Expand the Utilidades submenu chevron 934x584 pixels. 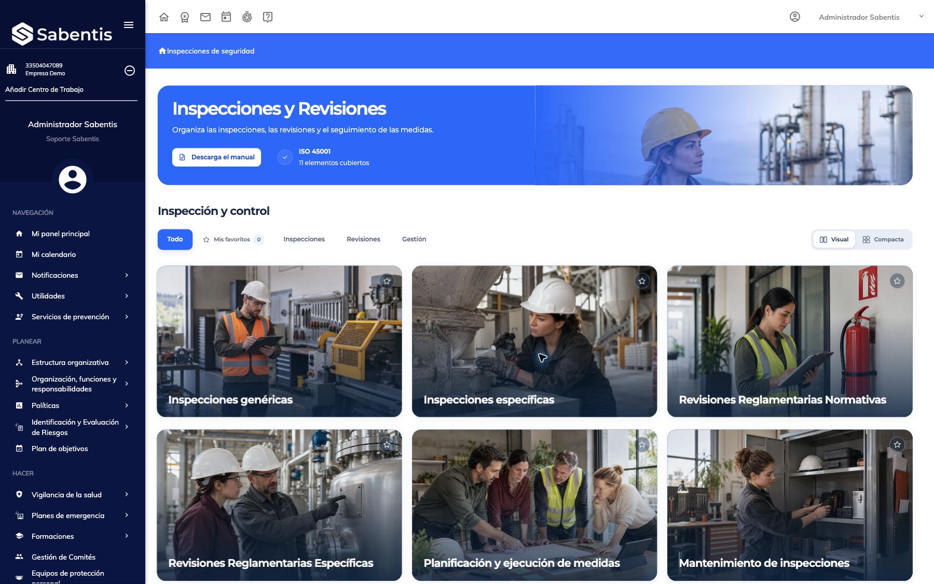pos(127,296)
